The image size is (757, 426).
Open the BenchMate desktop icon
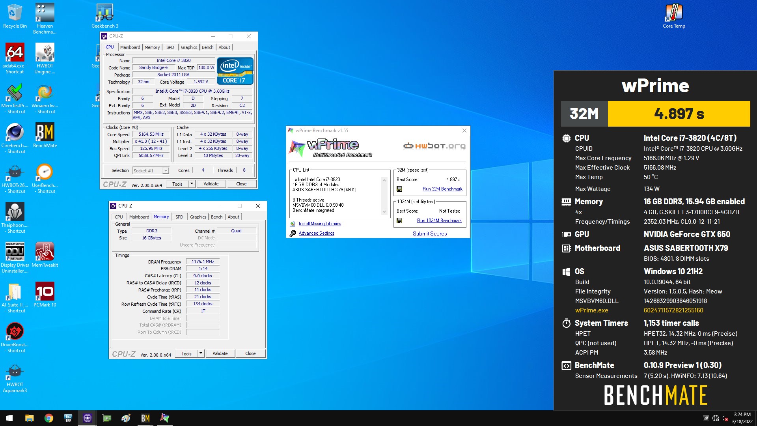coord(45,135)
